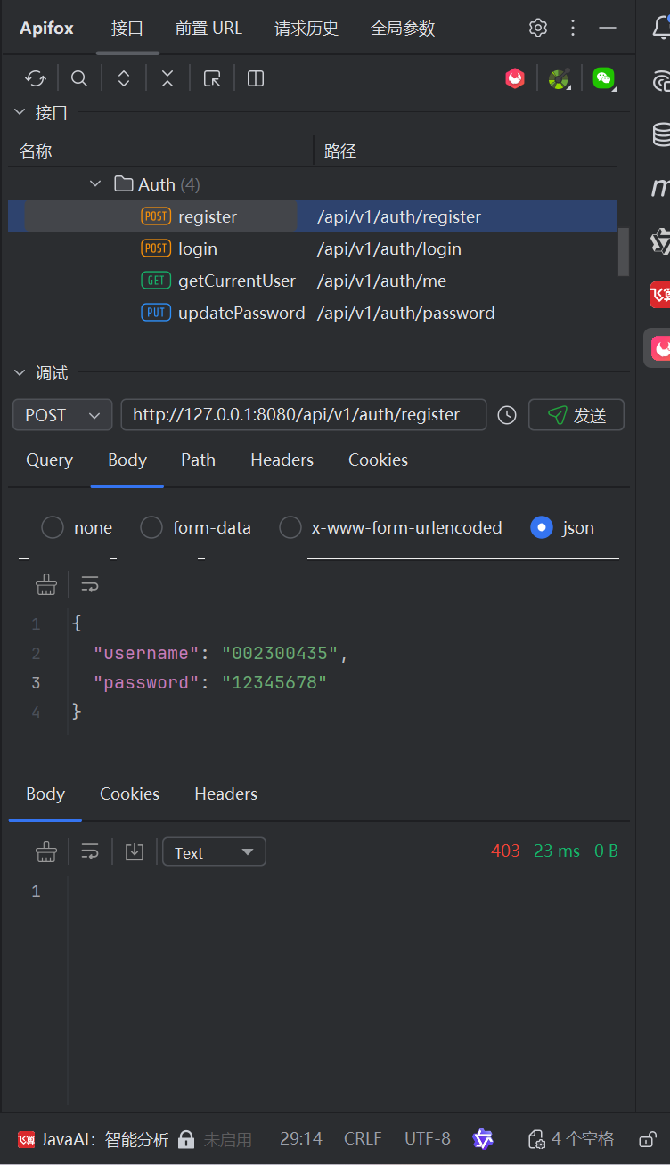Click the read-only padlock status icon
The height and width of the screenshot is (1165, 670).
[x=649, y=1139]
